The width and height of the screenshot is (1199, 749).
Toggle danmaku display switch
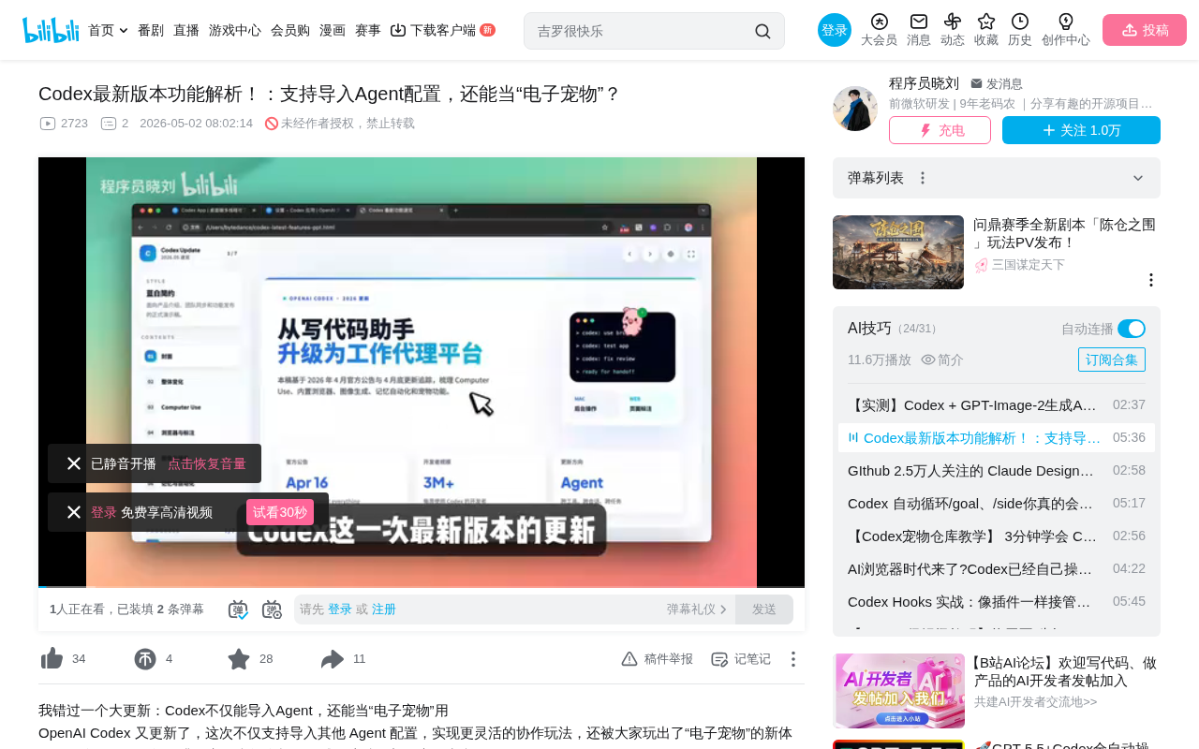(x=238, y=609)
